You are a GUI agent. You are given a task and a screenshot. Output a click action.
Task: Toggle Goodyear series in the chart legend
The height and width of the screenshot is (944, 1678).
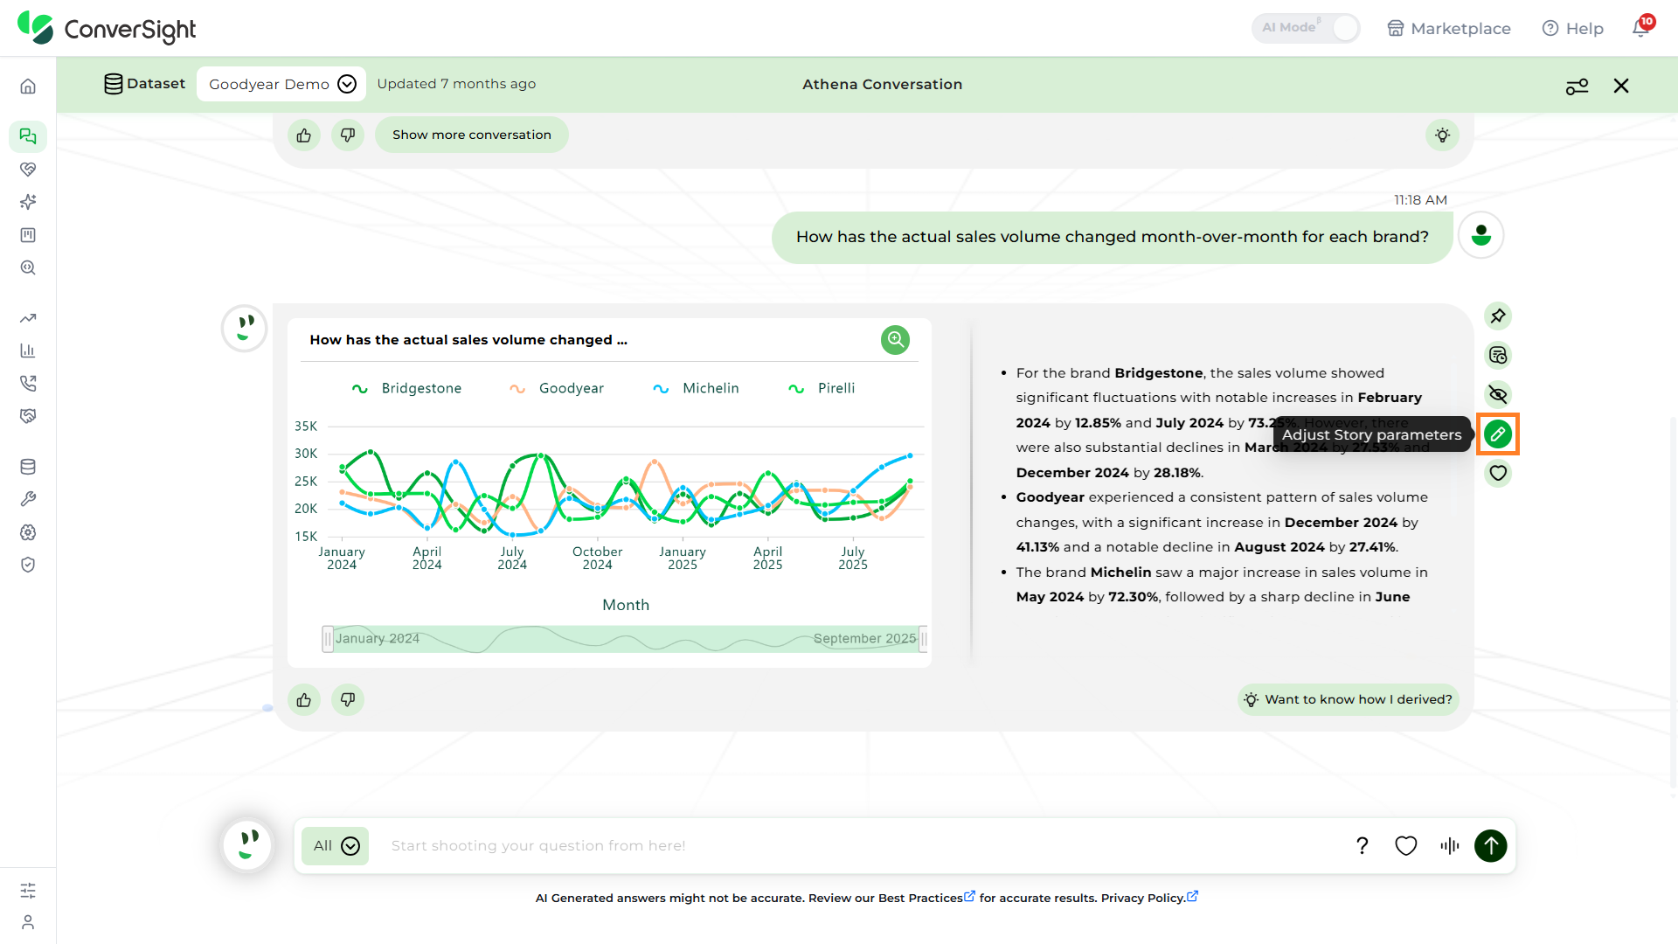(557, 388)
